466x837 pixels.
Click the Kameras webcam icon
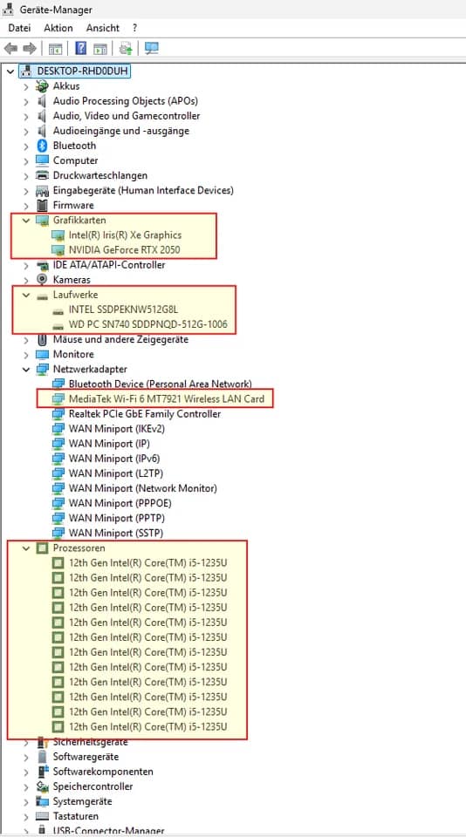(x=42, y=280)
